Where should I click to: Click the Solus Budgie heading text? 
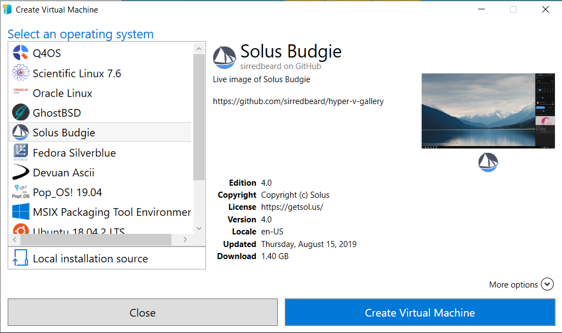point(291,51)
